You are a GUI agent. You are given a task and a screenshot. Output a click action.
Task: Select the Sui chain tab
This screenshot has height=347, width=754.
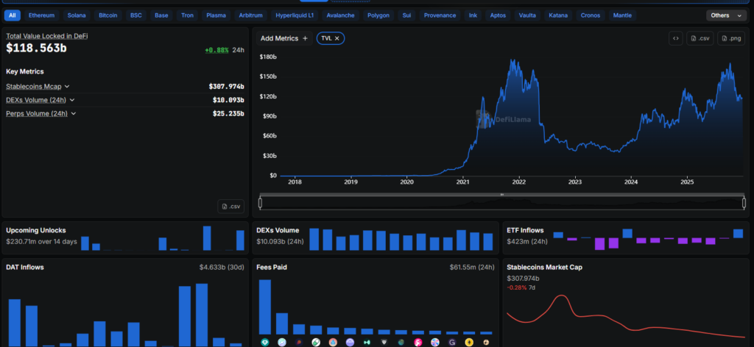(406, 15)
